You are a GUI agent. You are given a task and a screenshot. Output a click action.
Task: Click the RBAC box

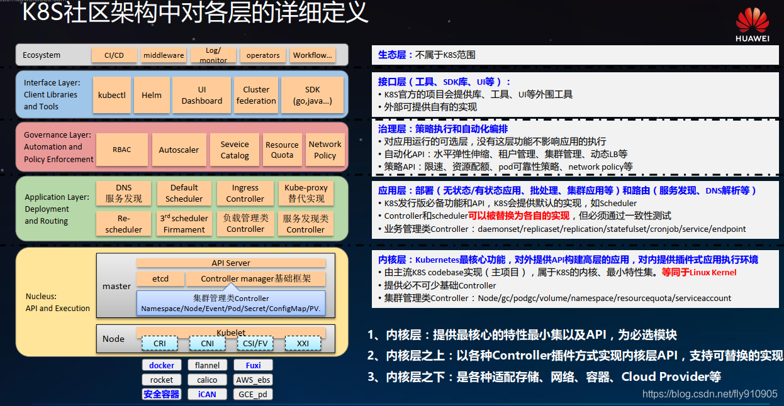[122, 150]
